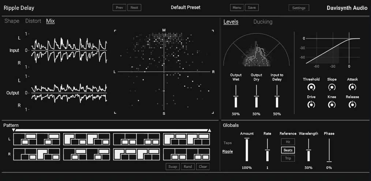Set the Reference to Trip

(288, 158)
